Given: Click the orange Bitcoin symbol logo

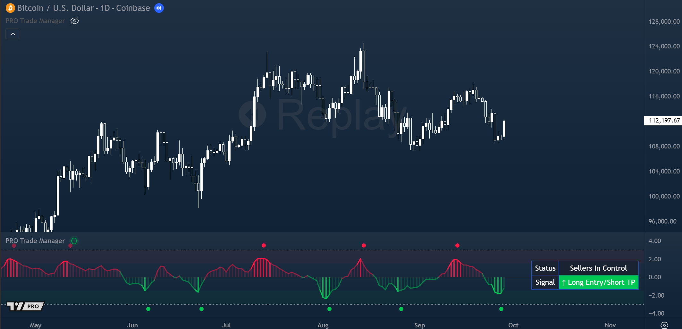Looking at the screenshot, I should 10,8.
